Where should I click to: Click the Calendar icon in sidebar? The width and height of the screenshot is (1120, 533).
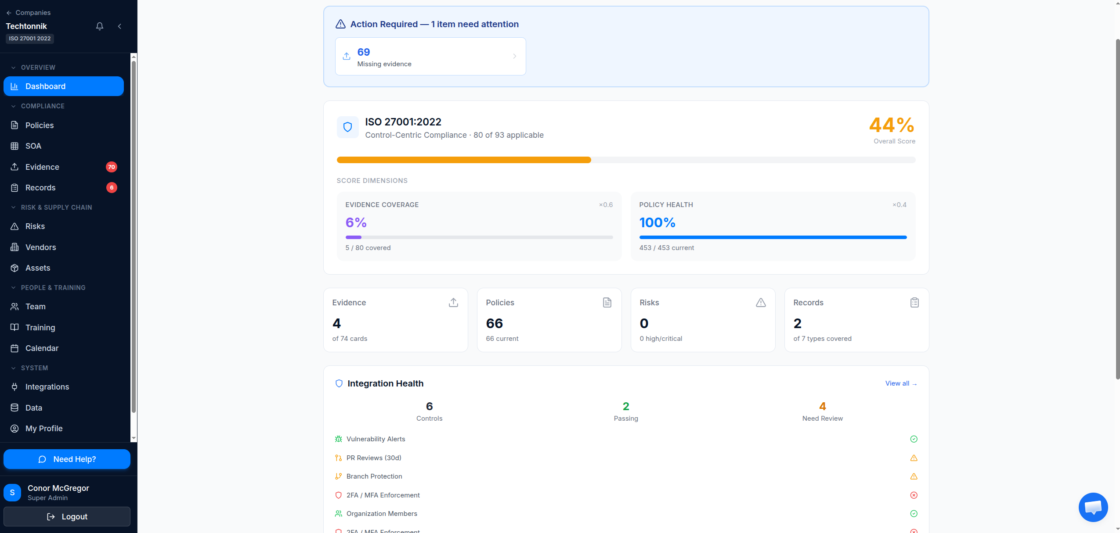click(x=14, y=348)
